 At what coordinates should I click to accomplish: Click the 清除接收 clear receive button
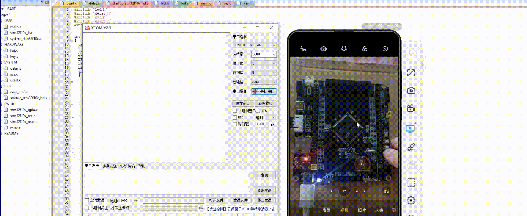265,104
